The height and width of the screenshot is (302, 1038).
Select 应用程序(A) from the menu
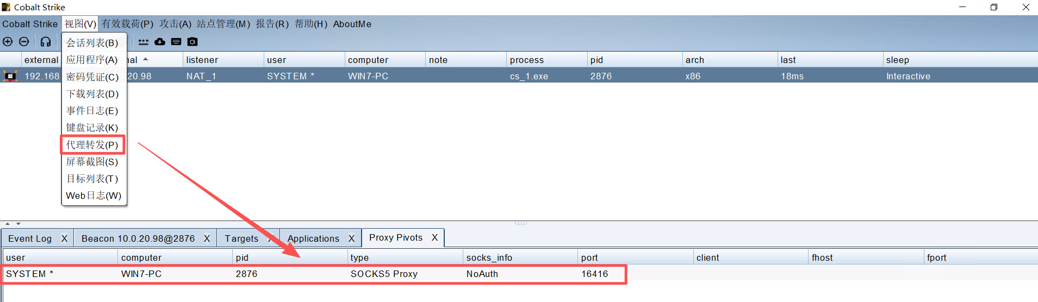click(x=94, y=60)
